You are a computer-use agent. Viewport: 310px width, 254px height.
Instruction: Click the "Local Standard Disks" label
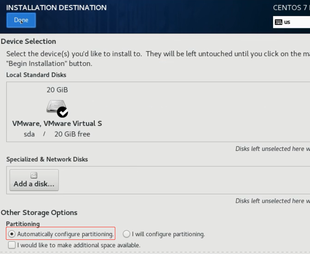[36, 75]
